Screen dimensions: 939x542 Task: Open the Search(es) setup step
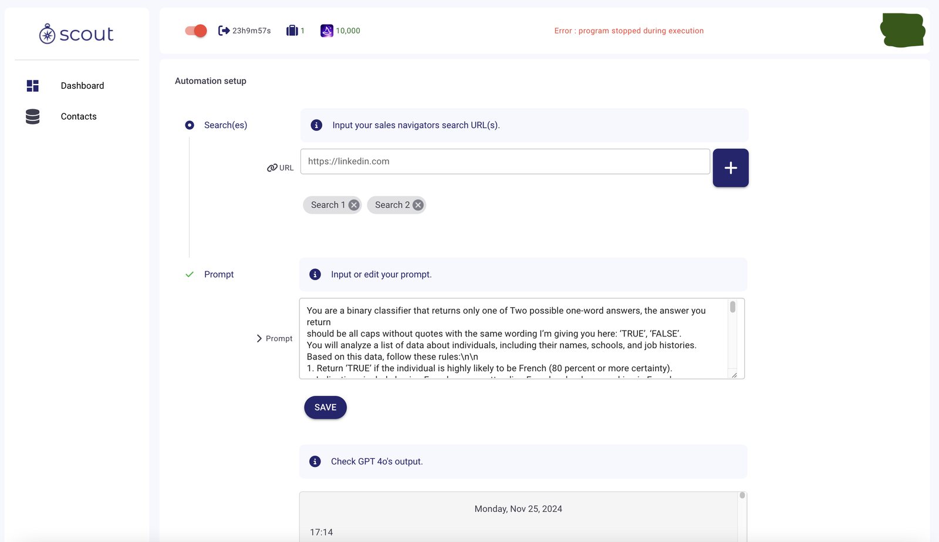click(225, 125)
